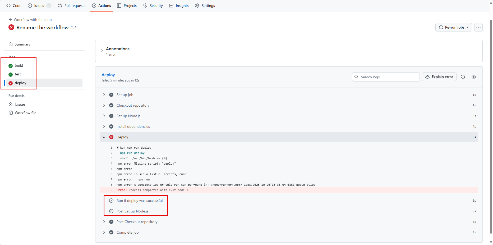Switch to the Pull requests tab
493x245 pixels.
72,6
